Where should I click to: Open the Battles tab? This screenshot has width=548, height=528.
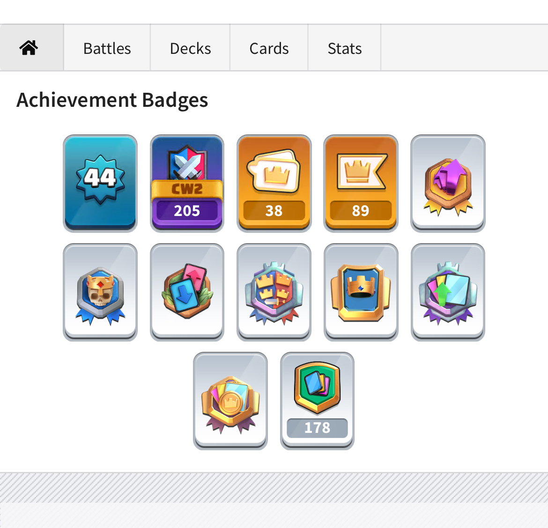pos(107,48)
